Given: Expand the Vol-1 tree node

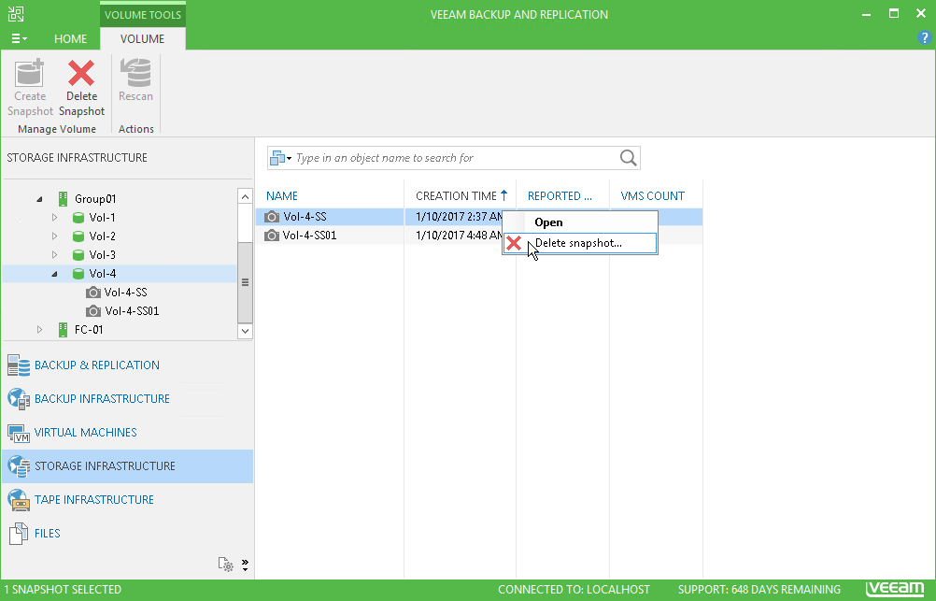Looking at the screenshot, I should [x=54, y=218].
